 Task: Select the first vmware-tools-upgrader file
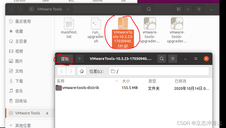(150, 30)
